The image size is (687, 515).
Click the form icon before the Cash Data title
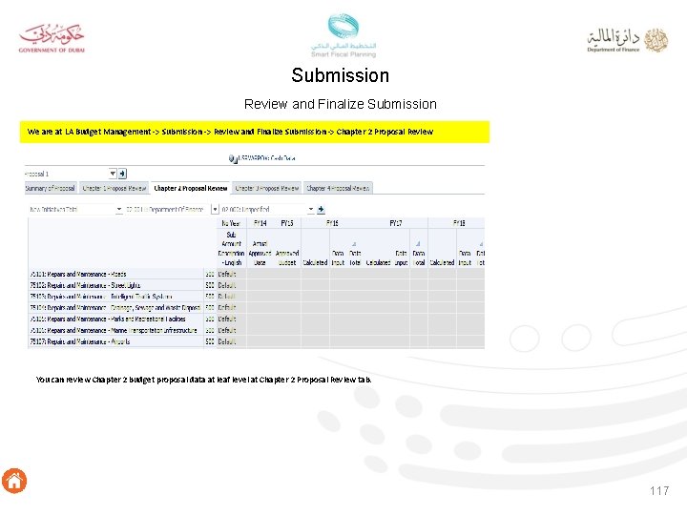[233, 158]
